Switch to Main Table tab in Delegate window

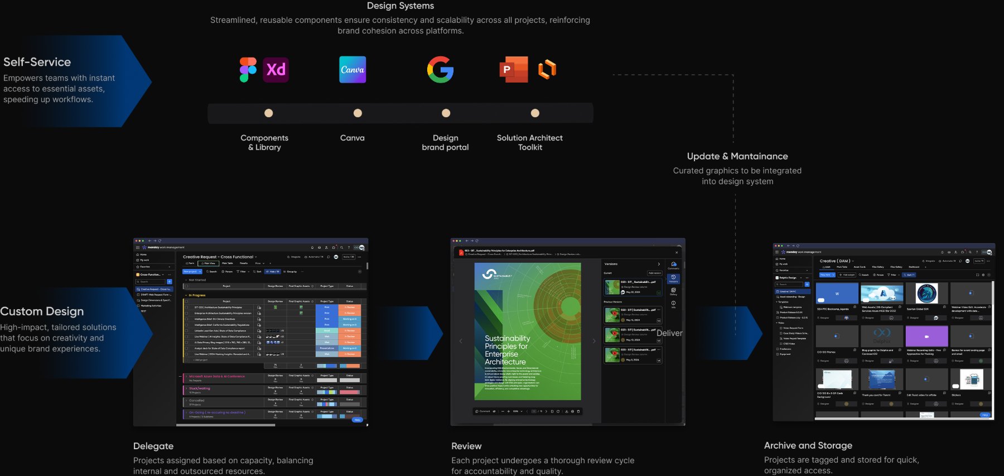228,263
